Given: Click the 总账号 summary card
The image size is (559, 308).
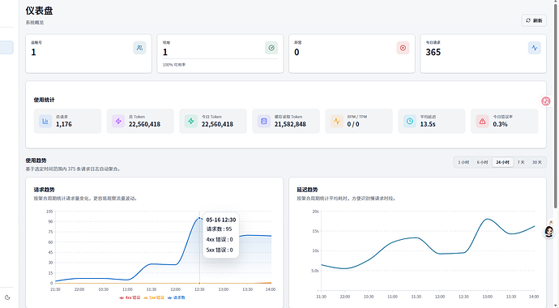Looking at the screenshot, I should click(x=88, y=53).
